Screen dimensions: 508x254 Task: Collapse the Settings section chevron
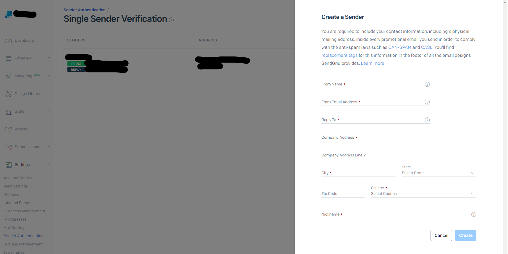coord(48,164)
